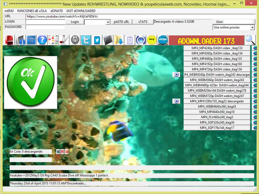Click the clipboard icon in the toolbar

129,40
